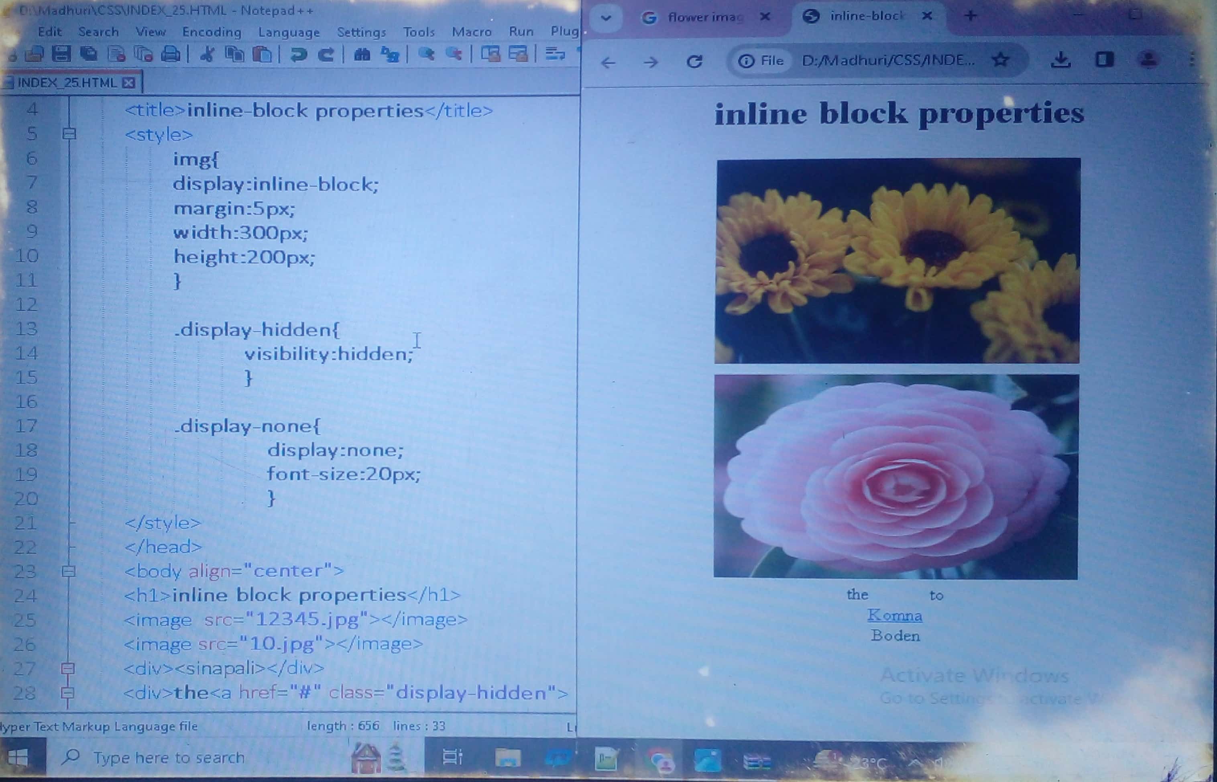The height and width of the screenshot is (782, 1217).
Task: Click the Find binoculars icon
Action: click(x=362, y=54)
